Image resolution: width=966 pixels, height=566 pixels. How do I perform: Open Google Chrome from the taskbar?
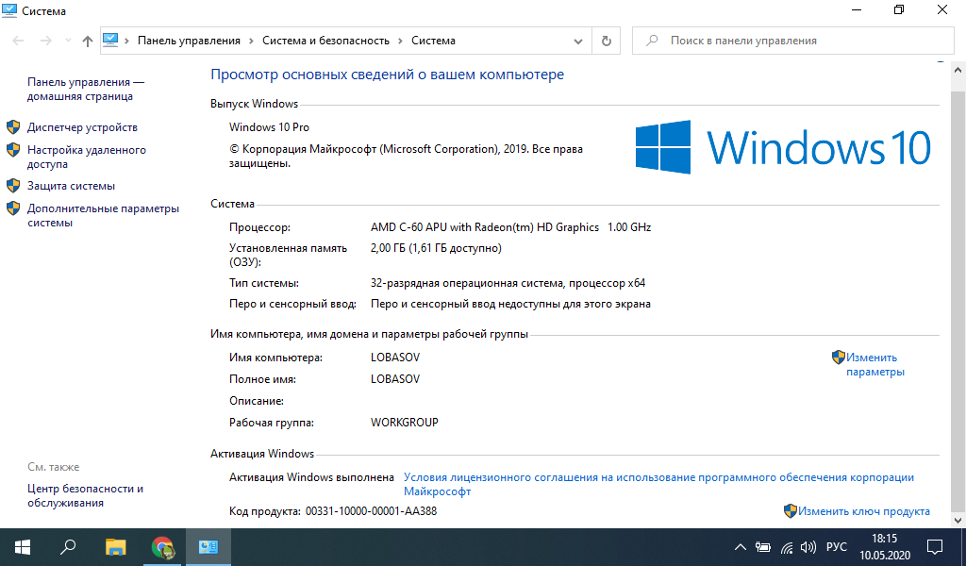(x=163, y=547)
